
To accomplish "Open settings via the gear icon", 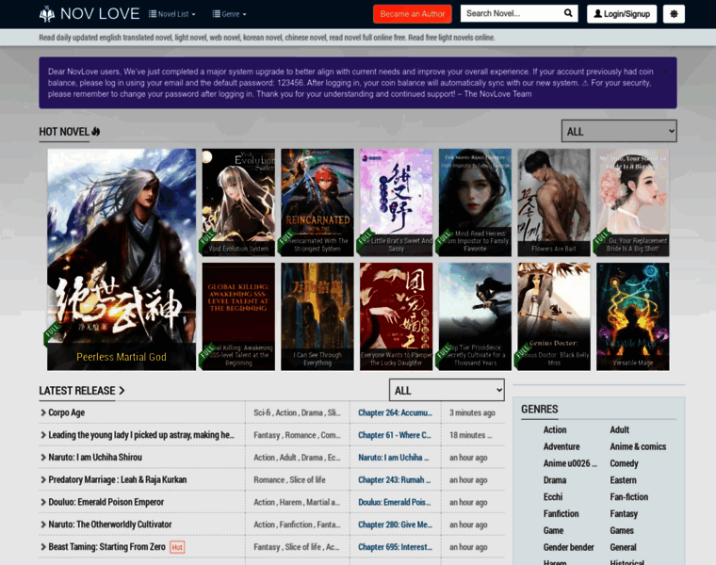I will pos(674,14).
